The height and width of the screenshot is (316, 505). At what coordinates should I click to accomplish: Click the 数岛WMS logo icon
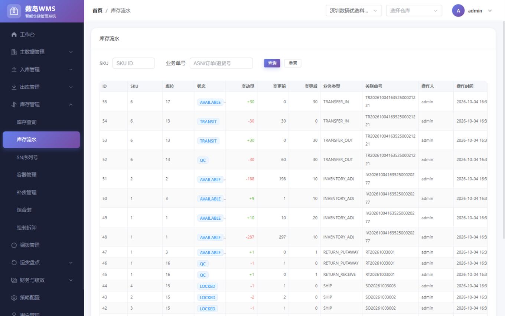click(14, 11)
